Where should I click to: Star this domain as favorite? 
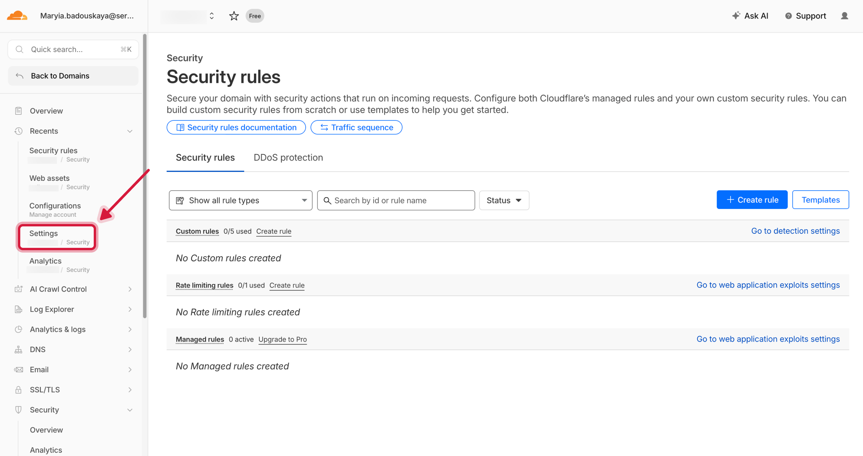tap(234, 16)
